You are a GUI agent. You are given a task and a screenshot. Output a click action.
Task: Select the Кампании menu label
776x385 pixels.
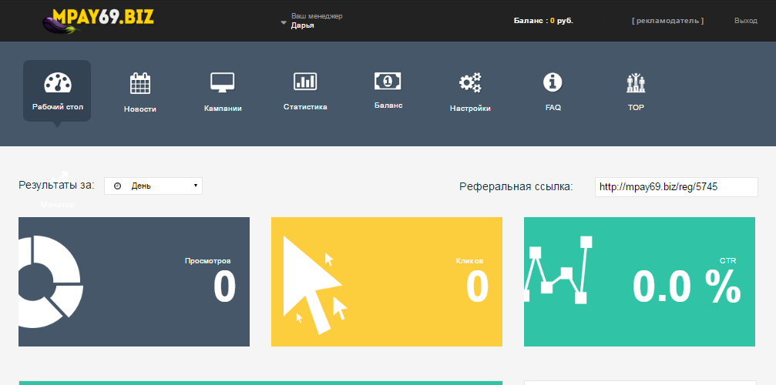pyautogui.click(x=223, y=109)
